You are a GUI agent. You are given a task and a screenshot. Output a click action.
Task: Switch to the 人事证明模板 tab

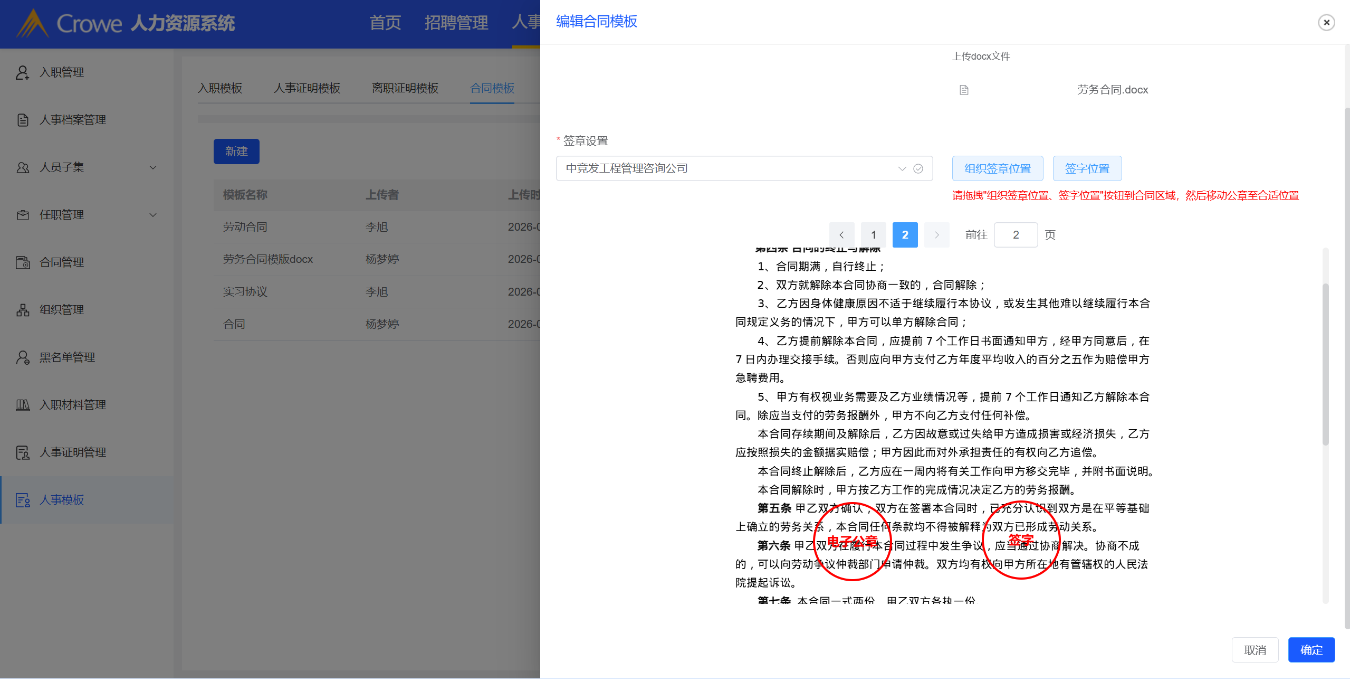click(307, 88)
